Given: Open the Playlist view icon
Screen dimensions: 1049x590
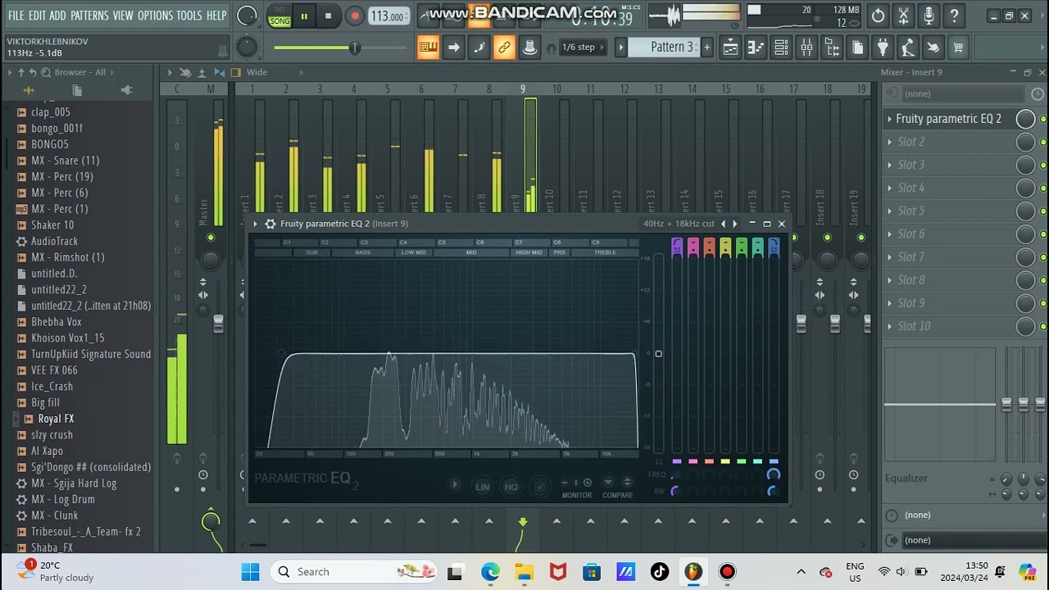Looking at the screenshot, I should click(730, 48).
